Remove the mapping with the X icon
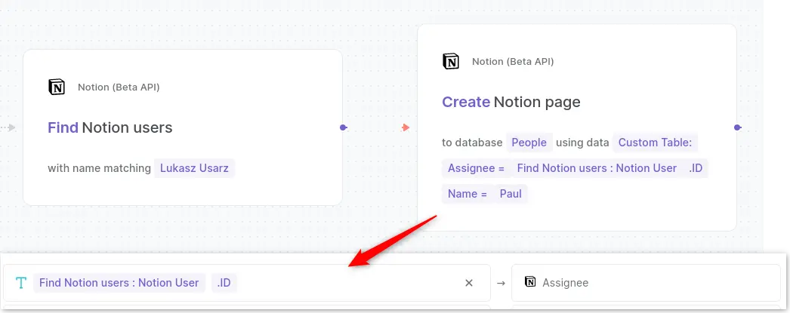This screenshot has width=790, height=313. (x=469, y=284)
